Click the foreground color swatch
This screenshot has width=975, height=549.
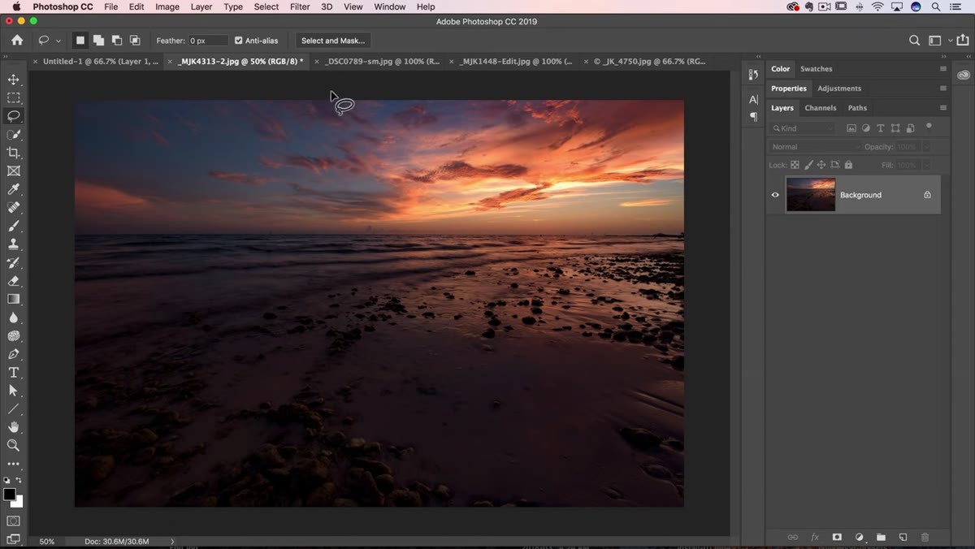[9, 495]
